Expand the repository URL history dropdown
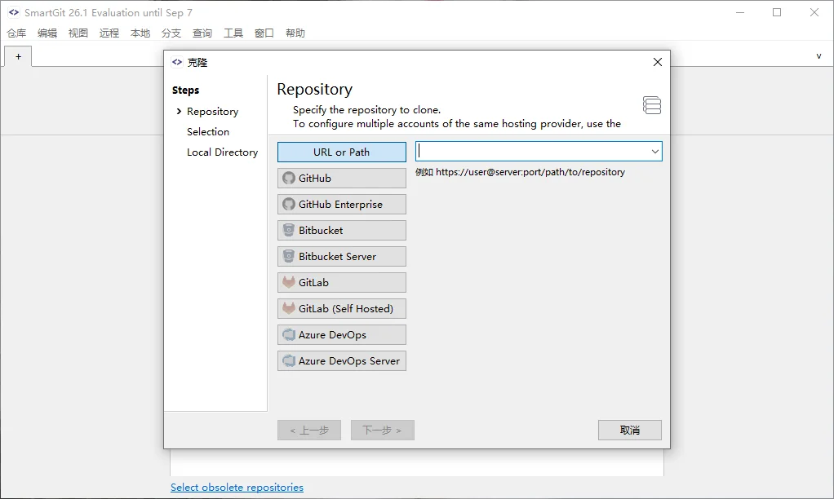The image size is (834, 499). point(654,152)
